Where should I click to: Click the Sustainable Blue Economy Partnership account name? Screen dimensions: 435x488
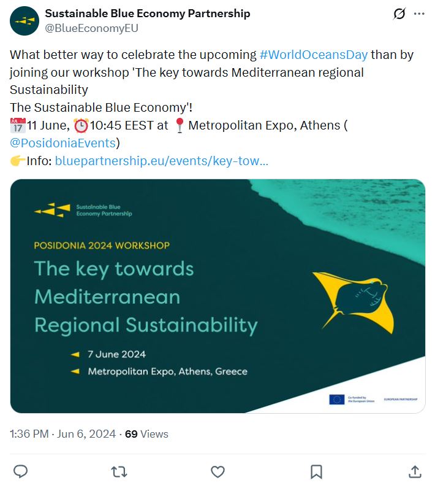(x=148, y=14)
